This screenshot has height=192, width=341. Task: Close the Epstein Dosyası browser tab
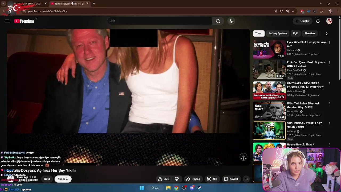pyautogui.click(x=88, y=3)
